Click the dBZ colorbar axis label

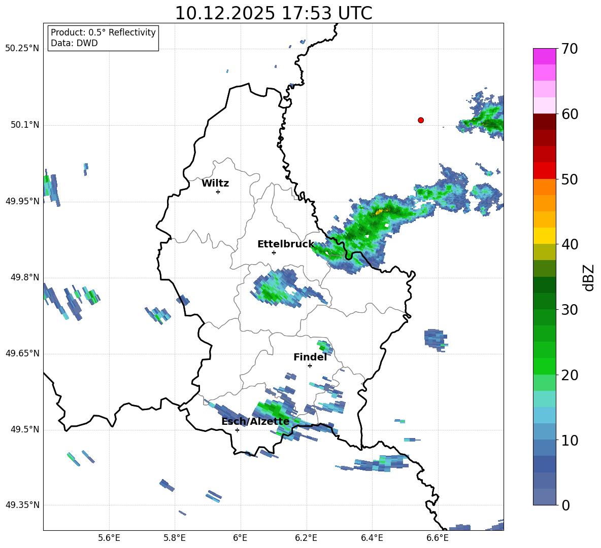pyautogui.click(x=588, y=277)
